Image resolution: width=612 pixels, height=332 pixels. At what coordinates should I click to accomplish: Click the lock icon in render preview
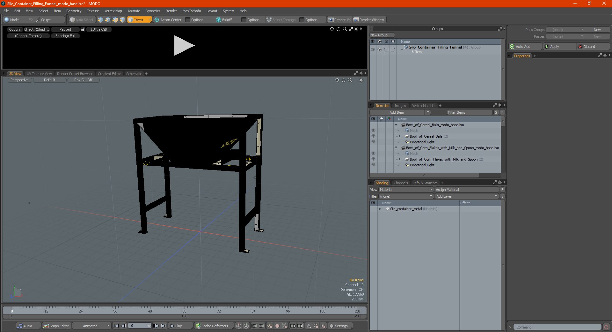[83, 29]
